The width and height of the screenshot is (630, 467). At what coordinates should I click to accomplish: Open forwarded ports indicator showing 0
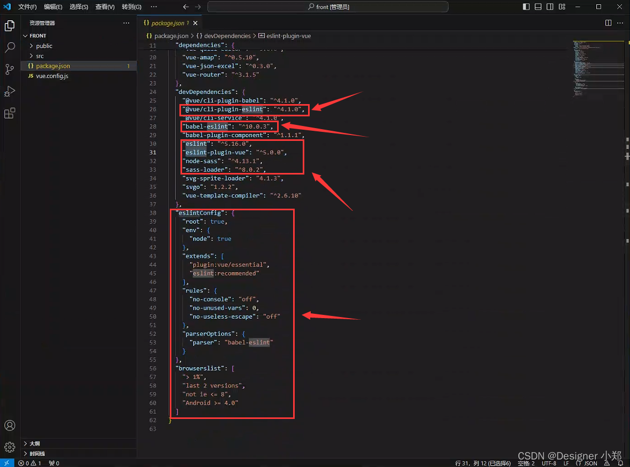click(x=54, y=463)
